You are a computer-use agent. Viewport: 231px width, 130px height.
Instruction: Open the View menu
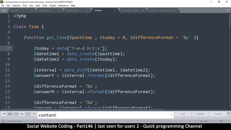[x=31, y=6]
